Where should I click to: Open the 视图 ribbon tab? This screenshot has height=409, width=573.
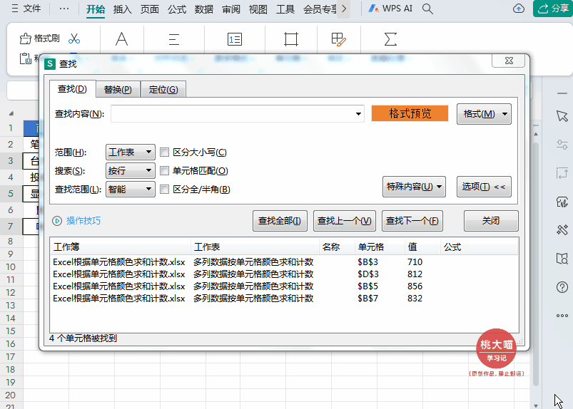(x=258, y=9)
